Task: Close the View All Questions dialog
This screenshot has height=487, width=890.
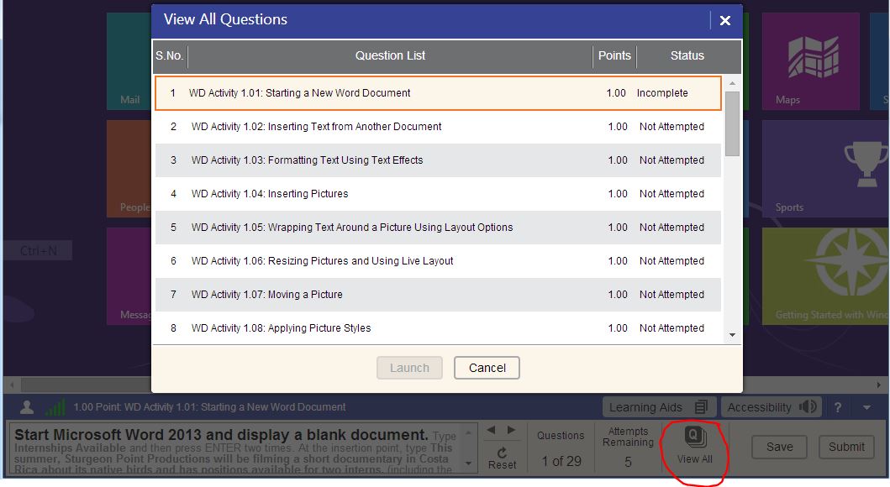Action: tap(724, 20)
